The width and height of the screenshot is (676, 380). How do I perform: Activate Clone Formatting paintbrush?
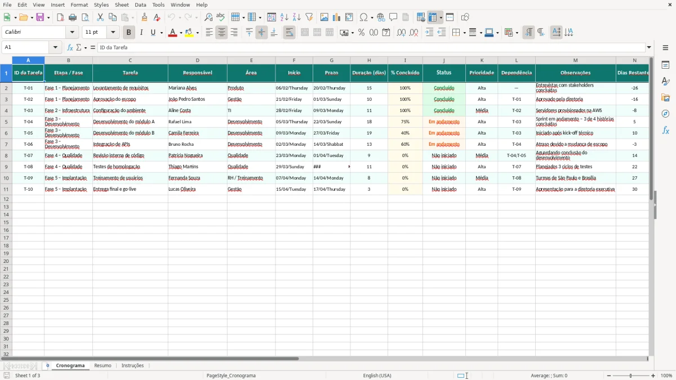pyautogui.click(x=145, y=17)
